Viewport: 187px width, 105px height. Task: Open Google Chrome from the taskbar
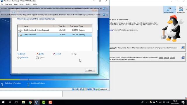(x=30, y=102)
